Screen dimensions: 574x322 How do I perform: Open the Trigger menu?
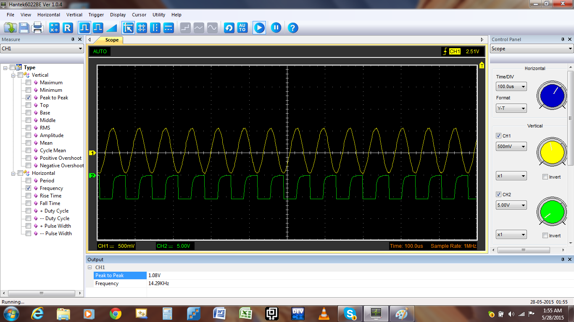[x=96, y=15]
